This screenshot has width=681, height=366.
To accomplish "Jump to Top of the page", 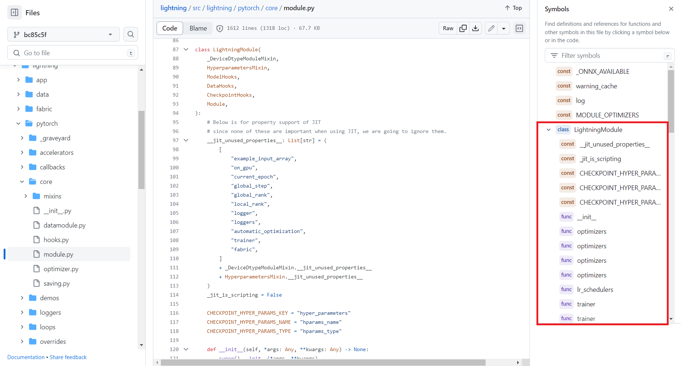I will point(512,8).
